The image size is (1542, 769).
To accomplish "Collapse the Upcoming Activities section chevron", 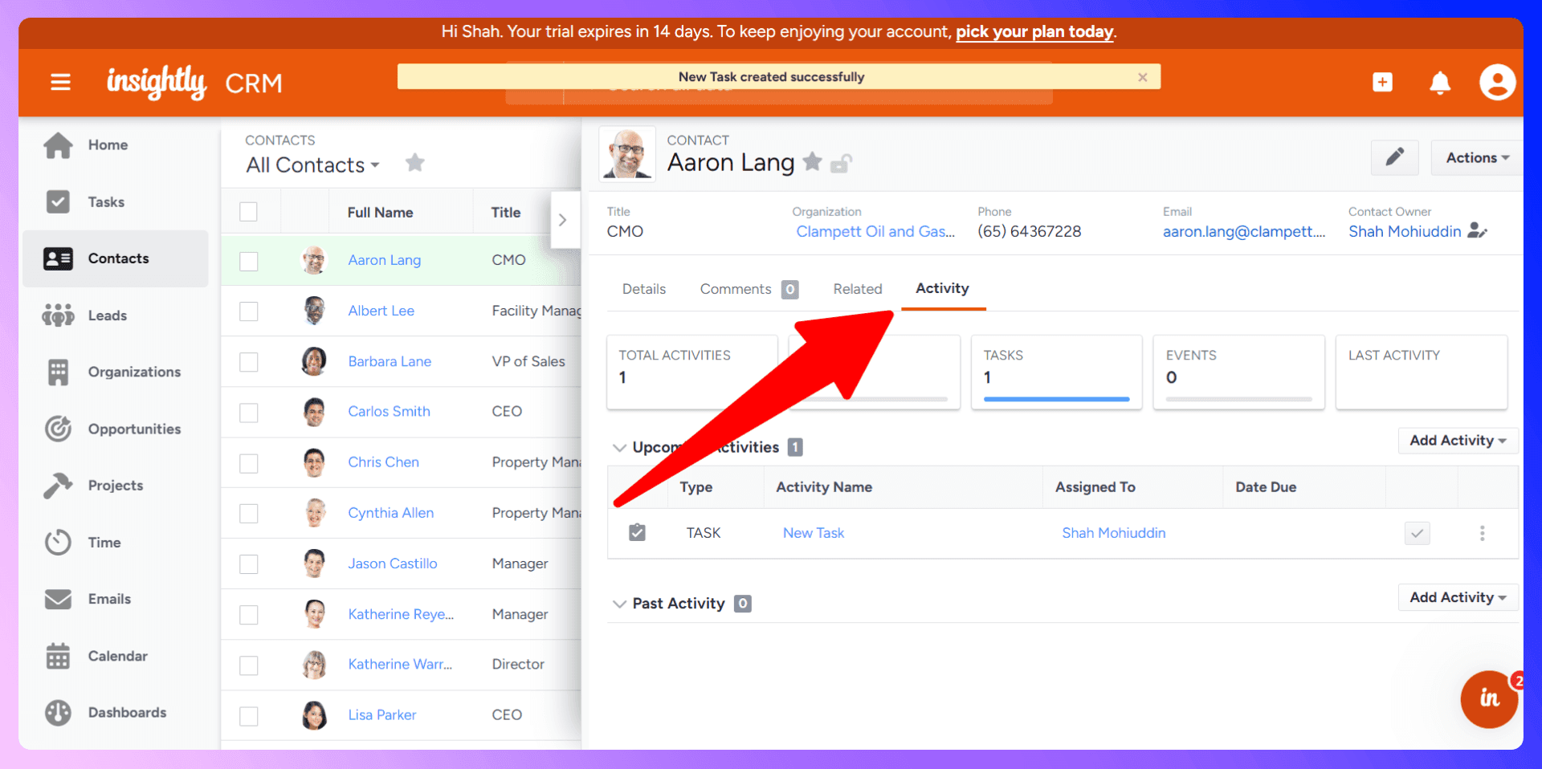I will click(619, 447).
